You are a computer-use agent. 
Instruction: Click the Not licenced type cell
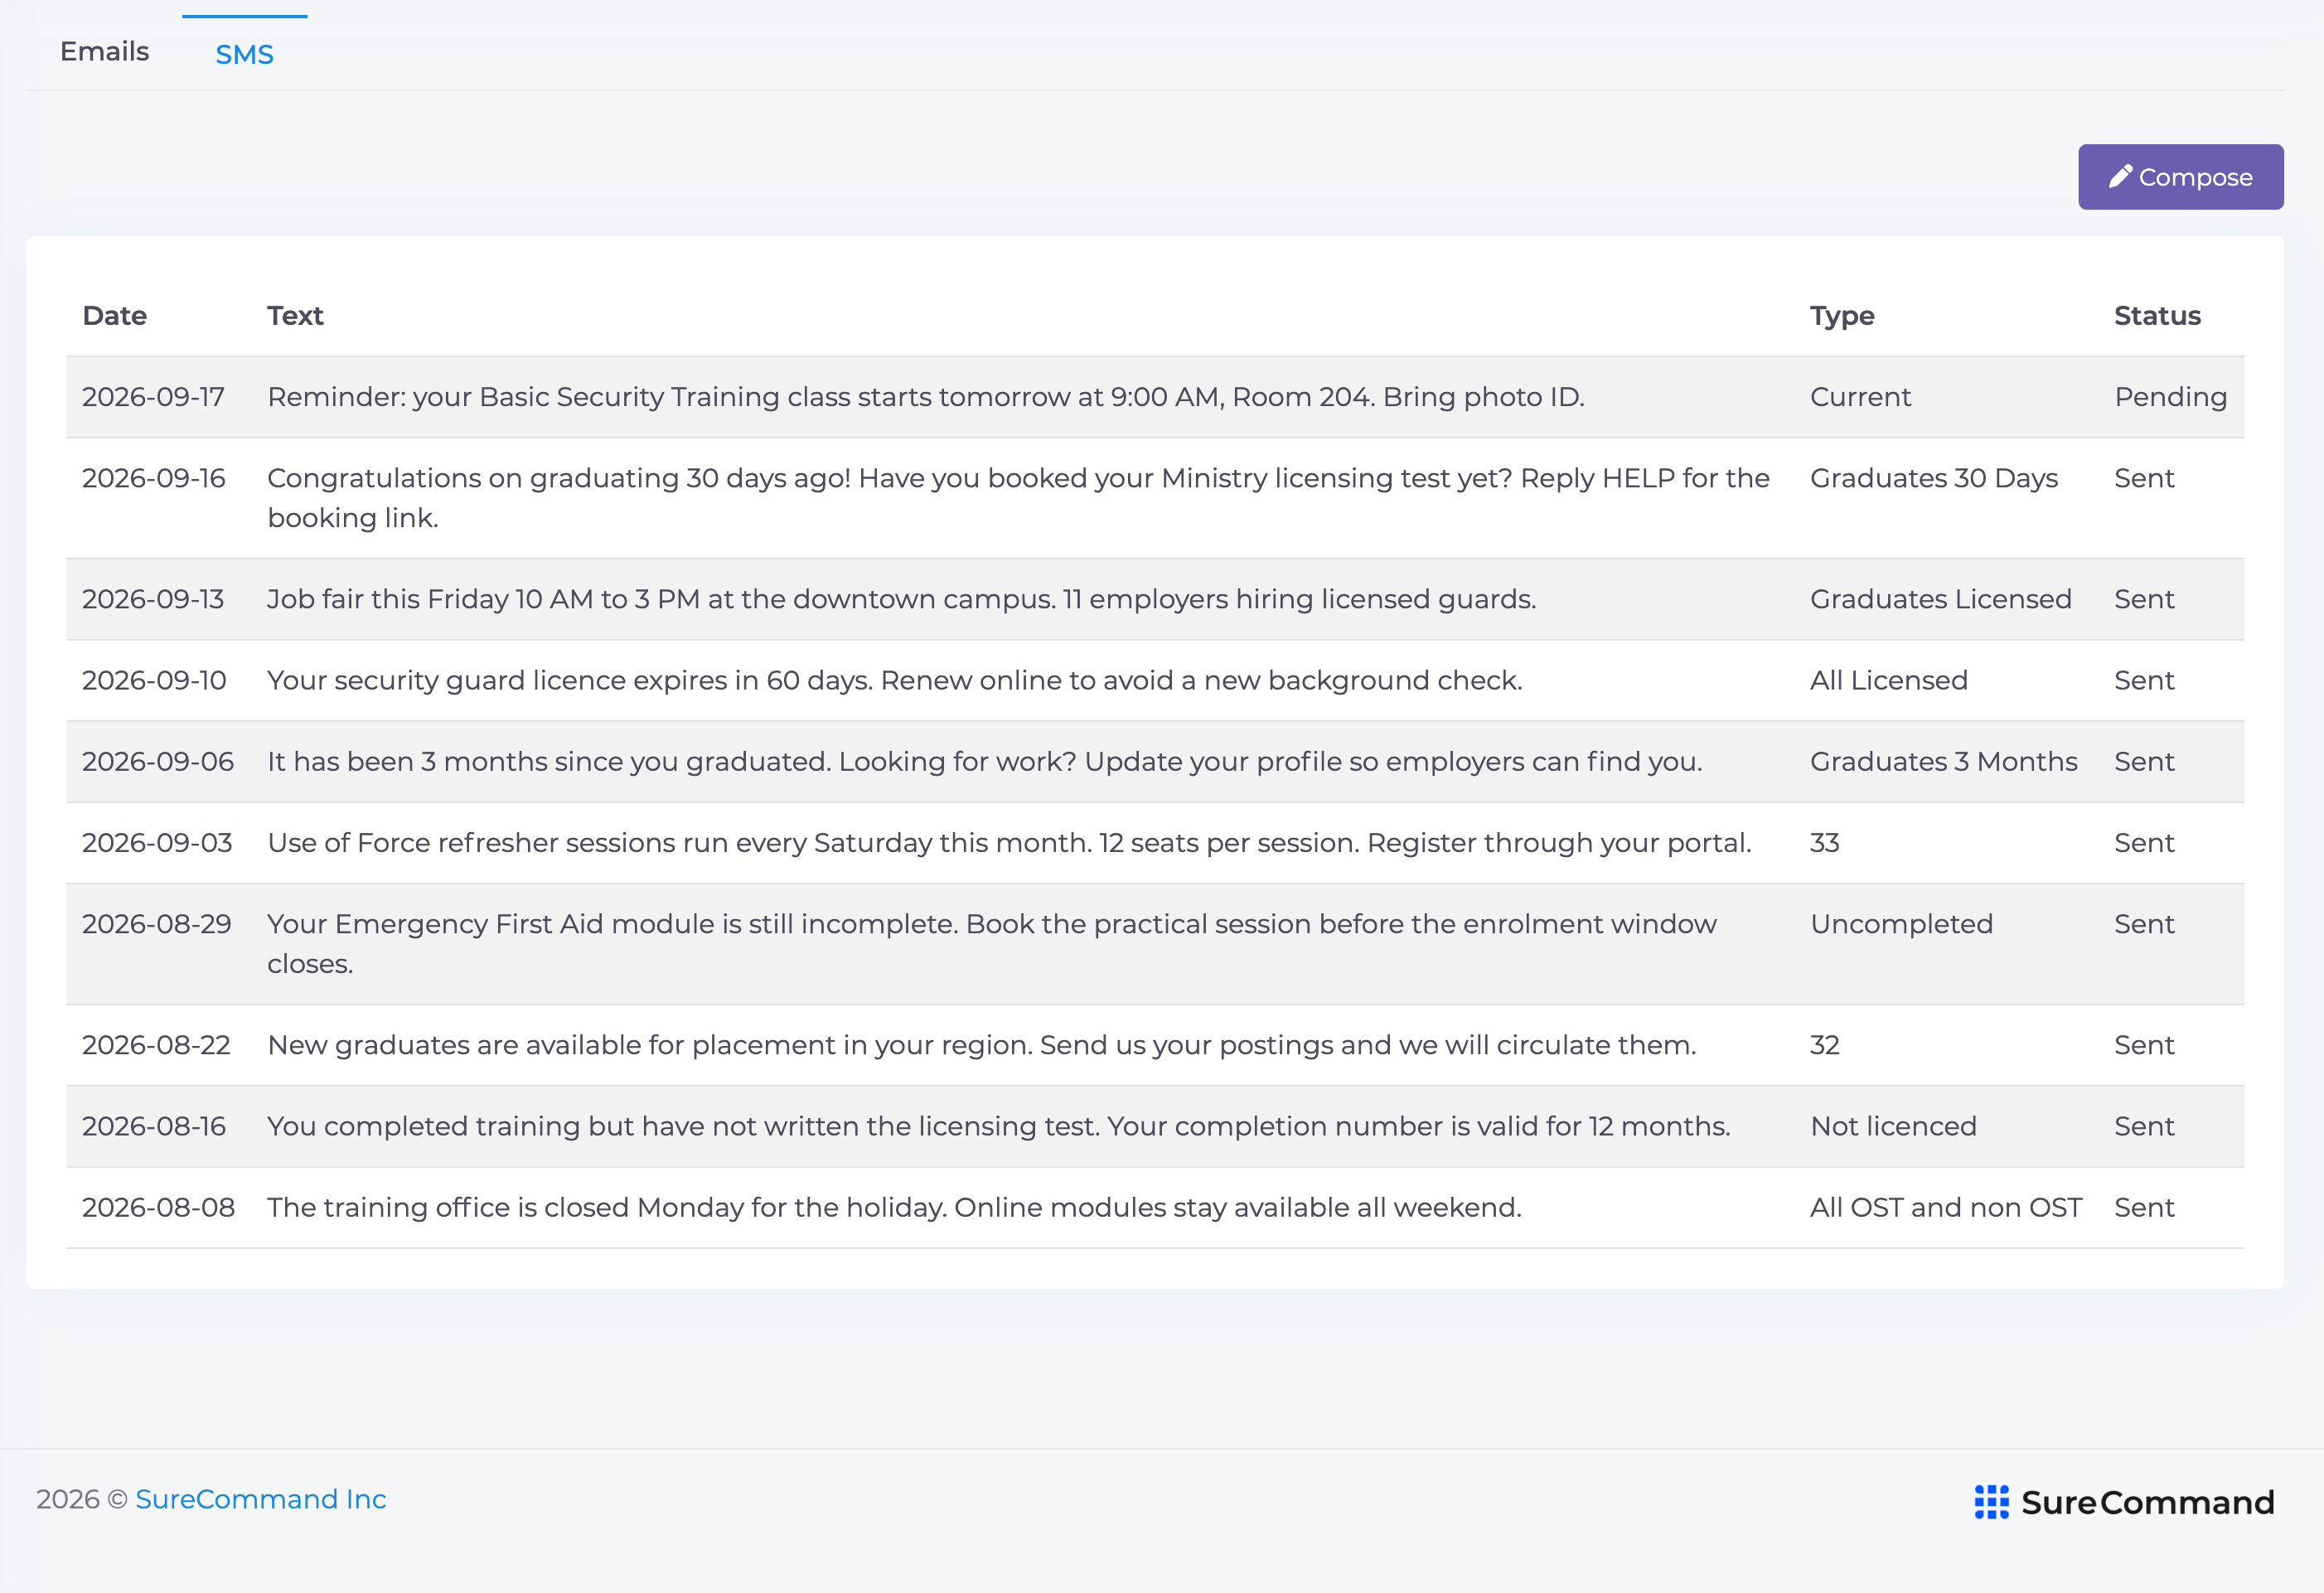[x=1893, y=1126]
